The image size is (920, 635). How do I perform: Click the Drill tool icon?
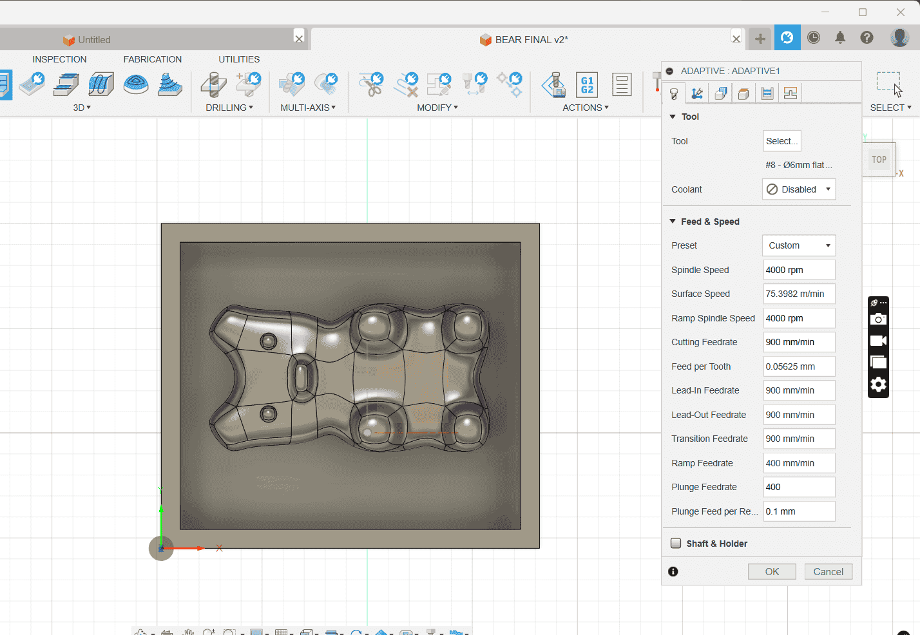pos(213,84)
